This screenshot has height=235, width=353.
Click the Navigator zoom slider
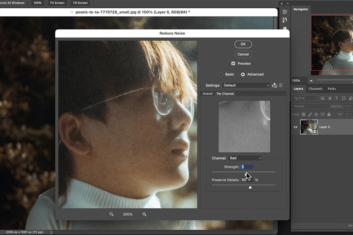pyautogui.click(x=335, y=80)
